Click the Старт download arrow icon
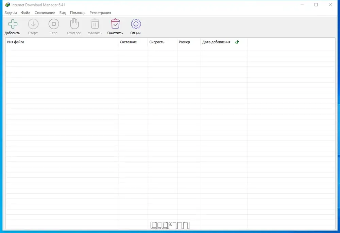Viewport: 340px width, 233px height. tap(33, 24)
